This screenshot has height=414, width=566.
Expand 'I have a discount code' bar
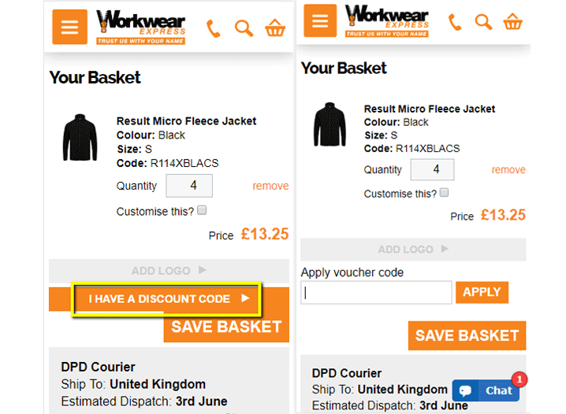[x=169, y=299]
